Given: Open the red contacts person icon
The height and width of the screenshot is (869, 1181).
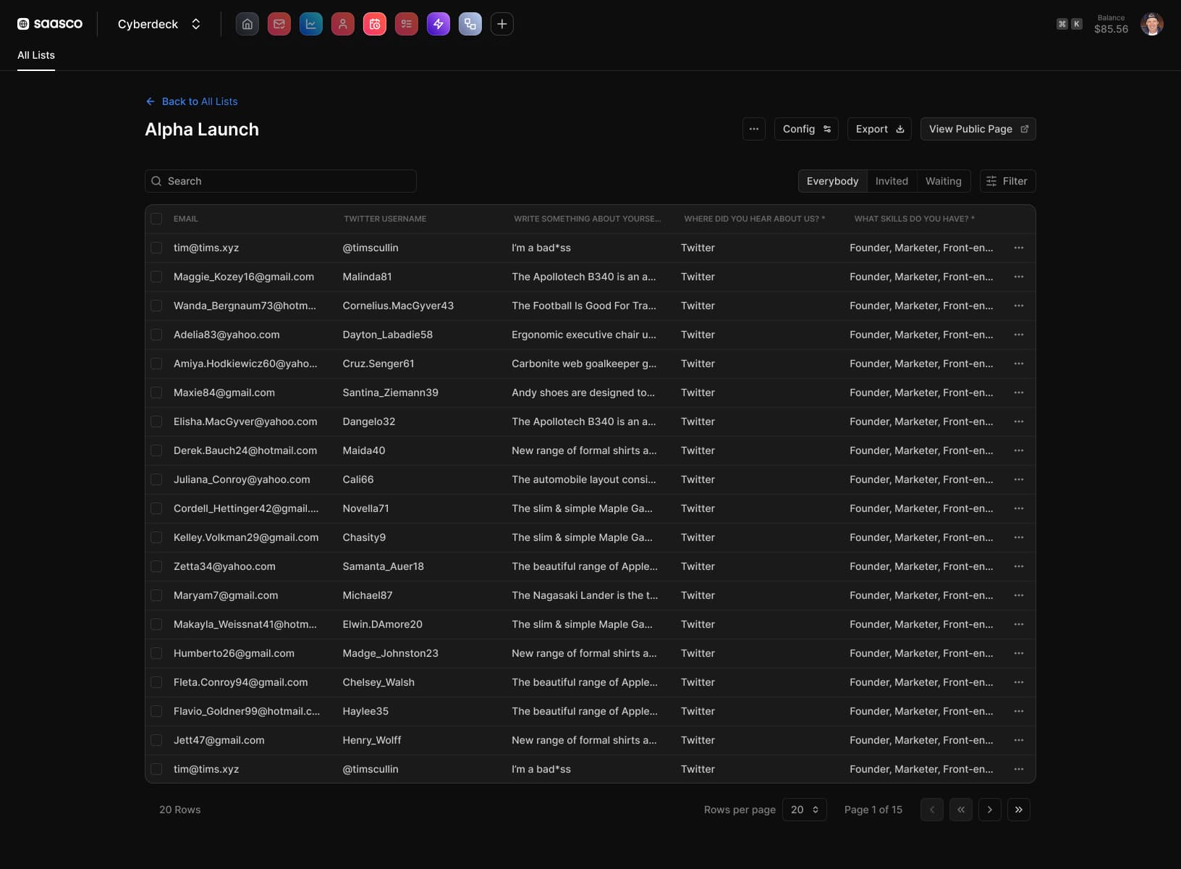Looking at the screenshot, I should click(342, 24).
